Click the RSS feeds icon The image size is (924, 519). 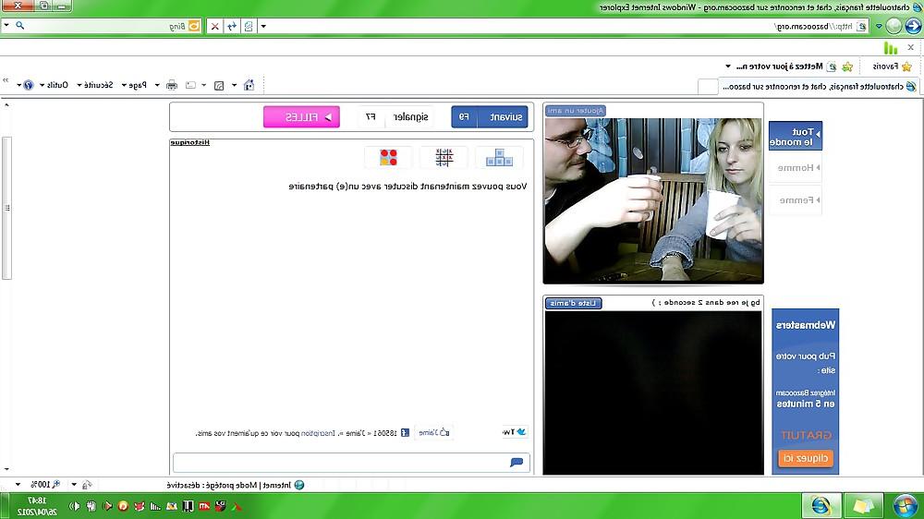(x=219, y=85)
